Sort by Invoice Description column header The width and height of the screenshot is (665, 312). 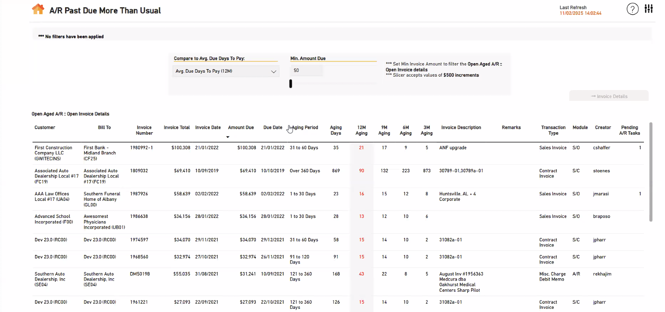(461, 127)
